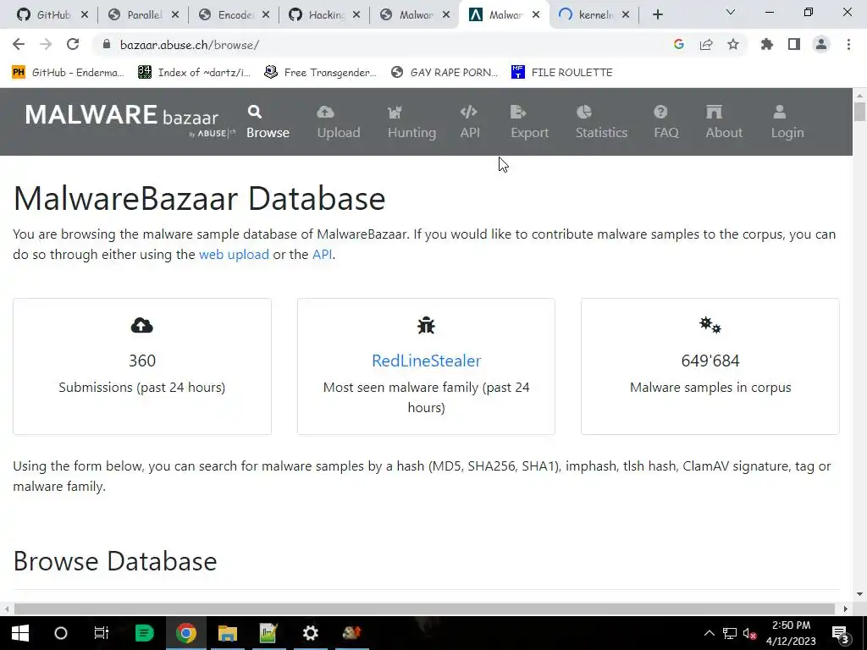Go to the Hunting section
The image size is (867, 650).
(x=411, y=122)
